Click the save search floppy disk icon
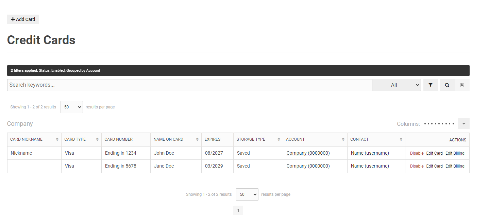Screen dimensions: 489x224 (x=462, y=85)
